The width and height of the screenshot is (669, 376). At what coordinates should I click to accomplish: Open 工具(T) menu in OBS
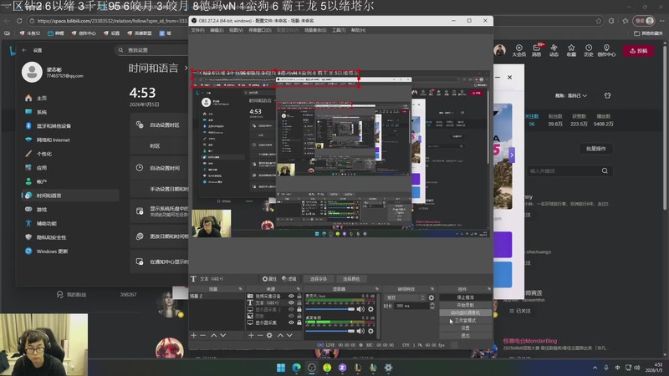(339, 30)
